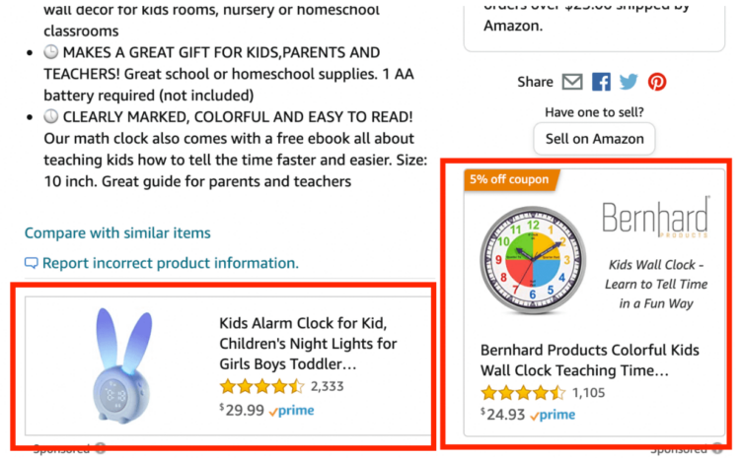
Task: Click the Prime badge under $29.99
Action: (291, 411)
